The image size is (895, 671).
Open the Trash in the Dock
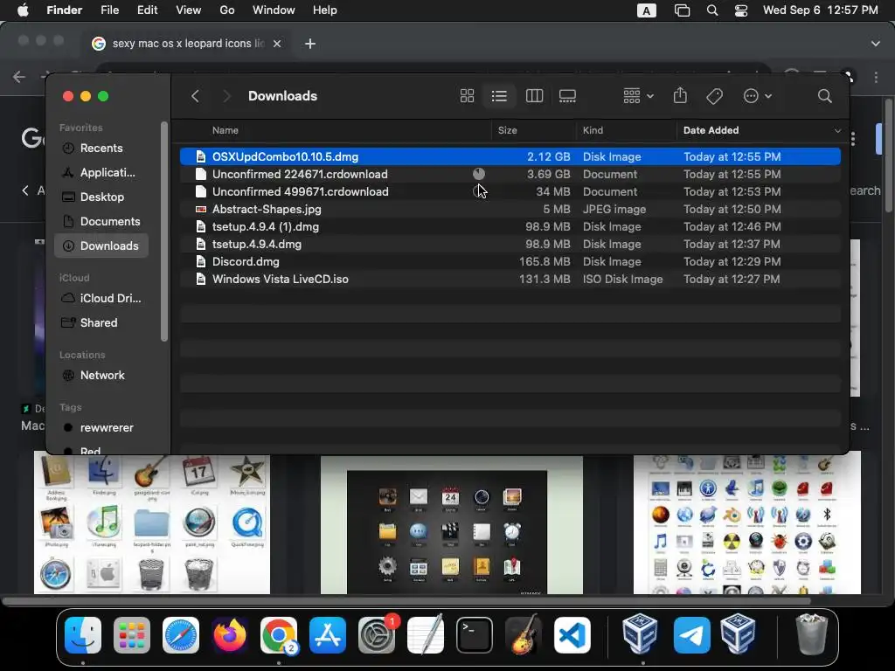pyautogui.click(x=811, y=634)
